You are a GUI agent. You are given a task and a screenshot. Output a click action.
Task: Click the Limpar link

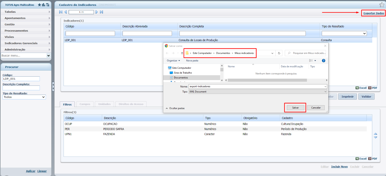point(42,171)
